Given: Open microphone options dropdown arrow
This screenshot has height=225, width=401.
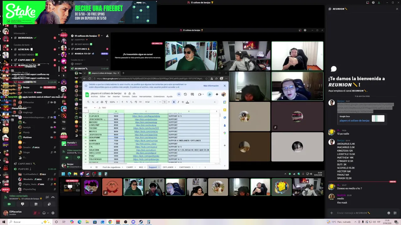Looking at the screenshot, I should (39, 213).
